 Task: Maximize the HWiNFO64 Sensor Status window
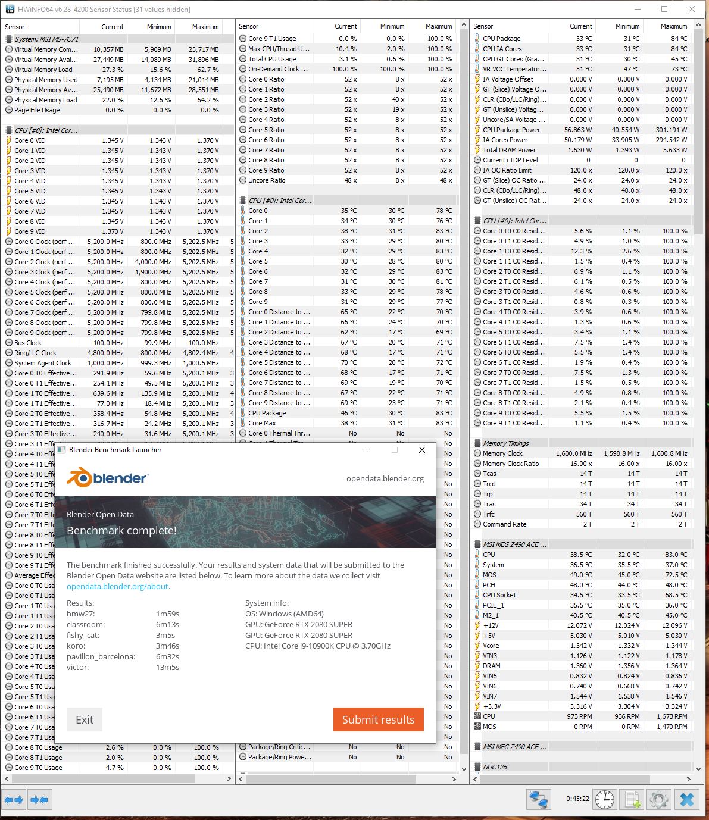coord(664,9)
